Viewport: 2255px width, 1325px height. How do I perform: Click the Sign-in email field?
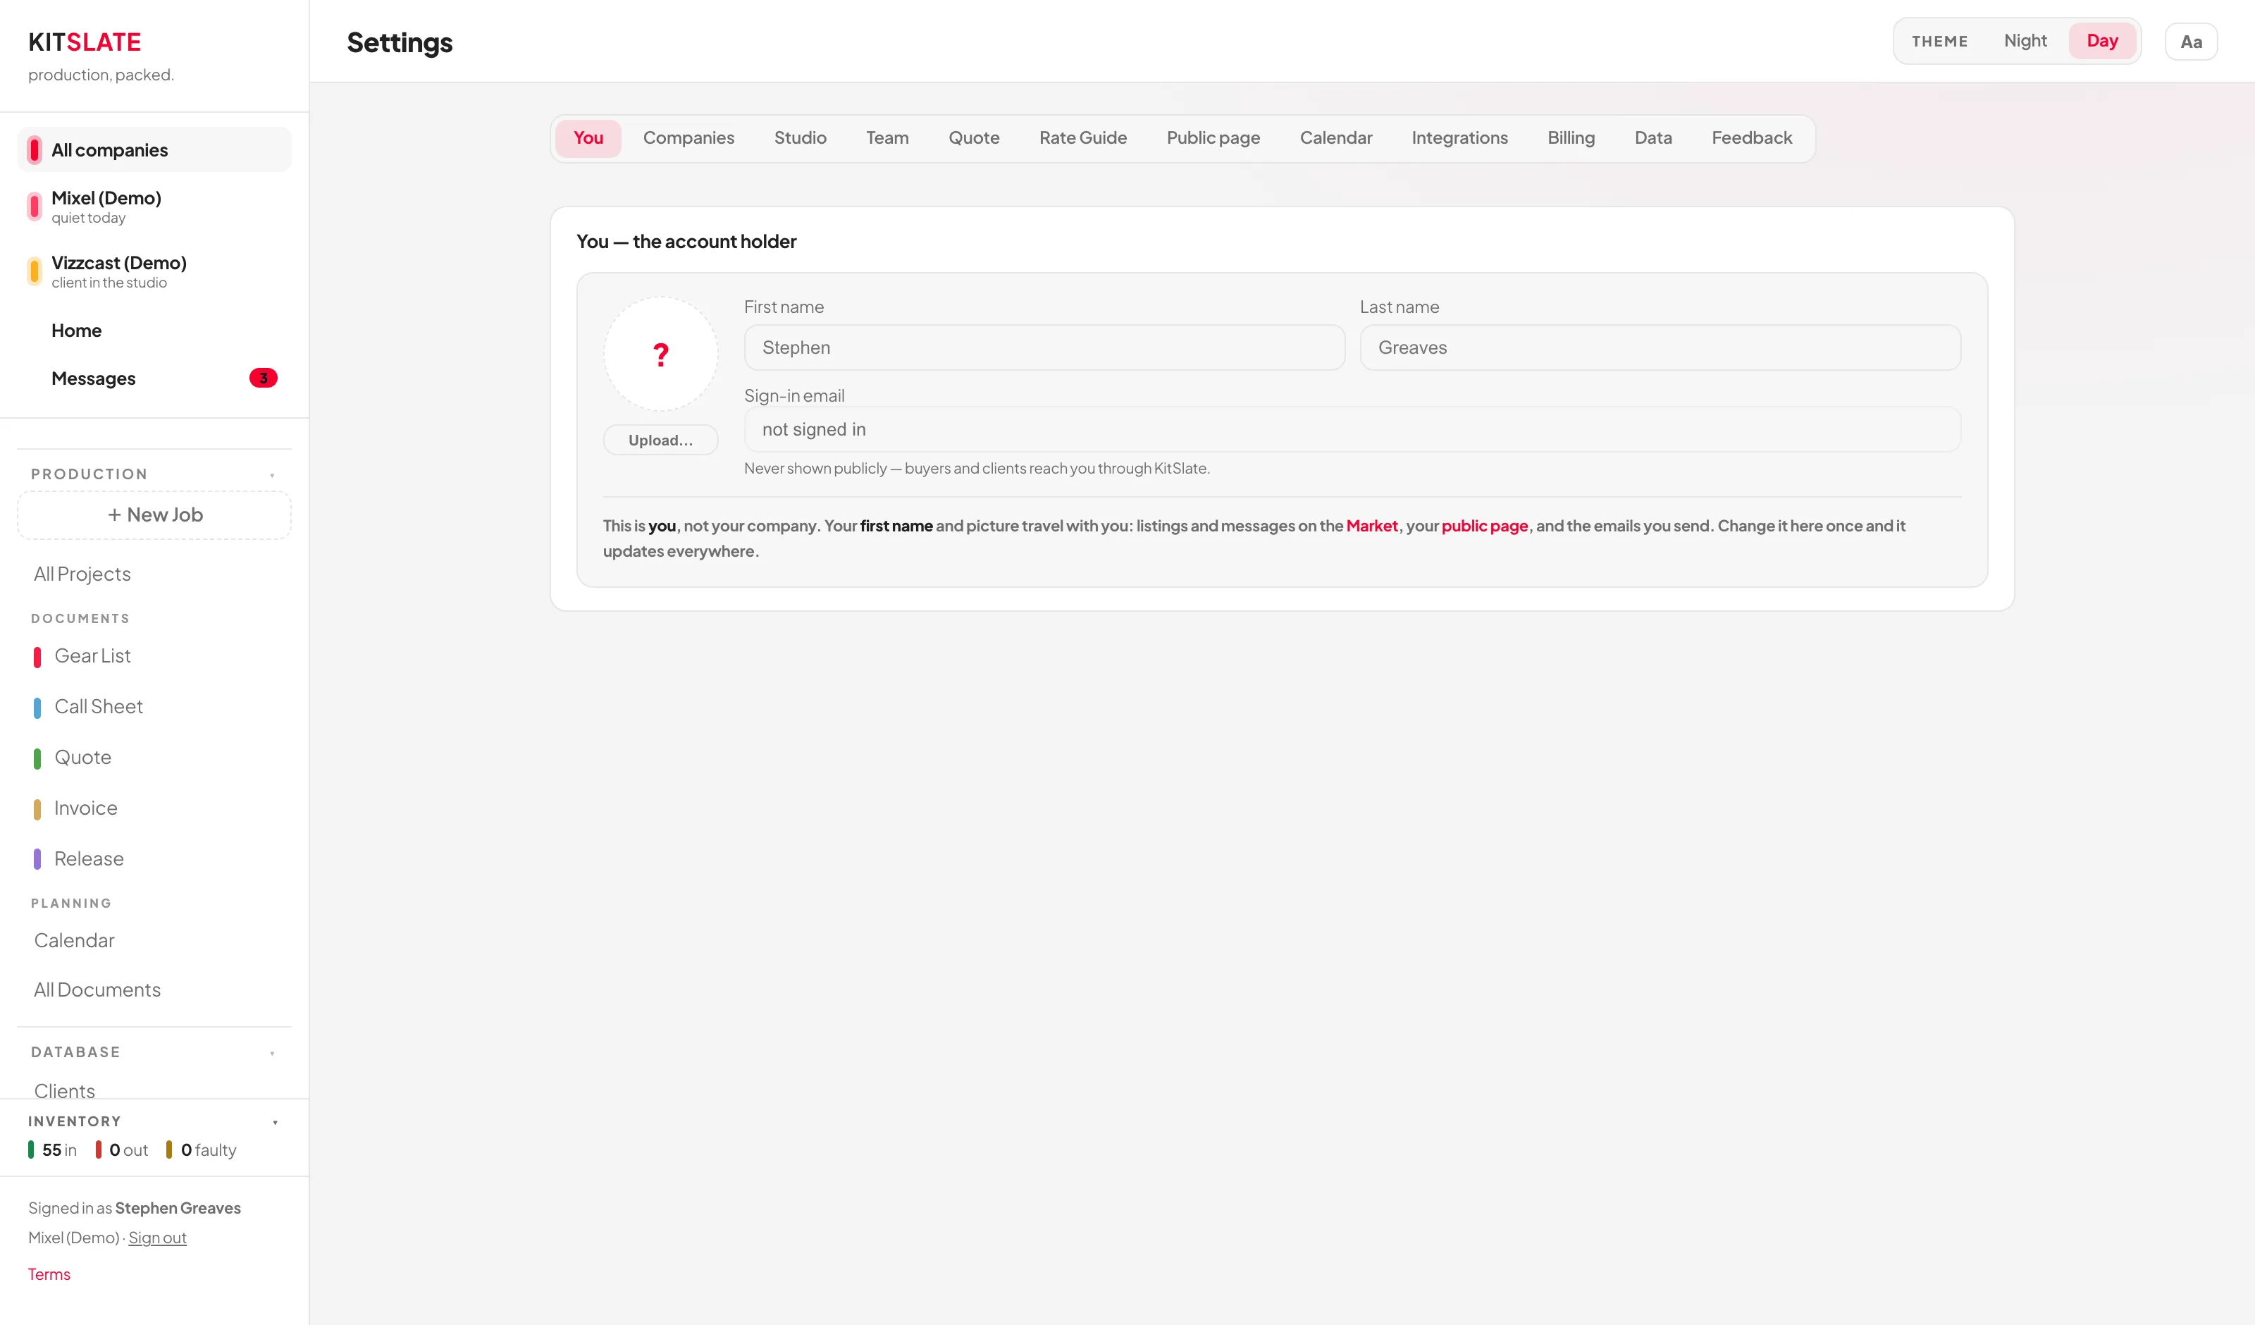1352,430
